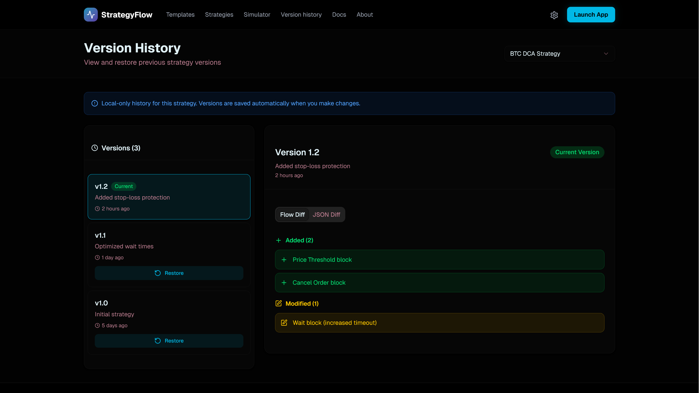The image size is (699, 393).
Task: Open the BTC DCA Strategy dropdown
Action: (559, 54)
